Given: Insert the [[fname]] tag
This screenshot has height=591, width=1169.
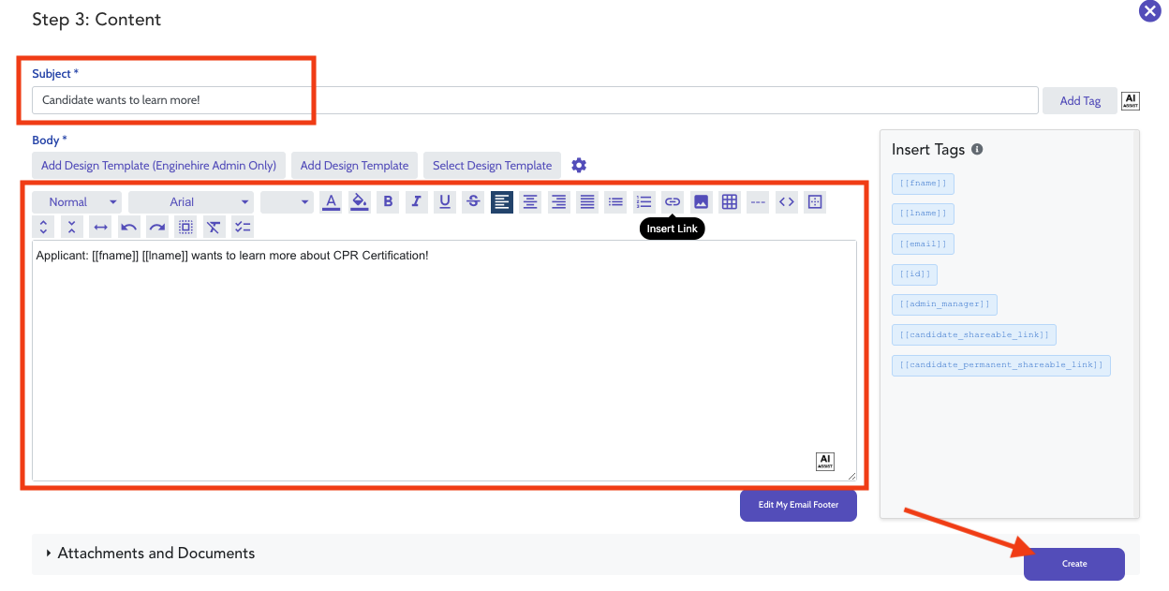Looking at the screenshot, I should click(x=923, y=183).
